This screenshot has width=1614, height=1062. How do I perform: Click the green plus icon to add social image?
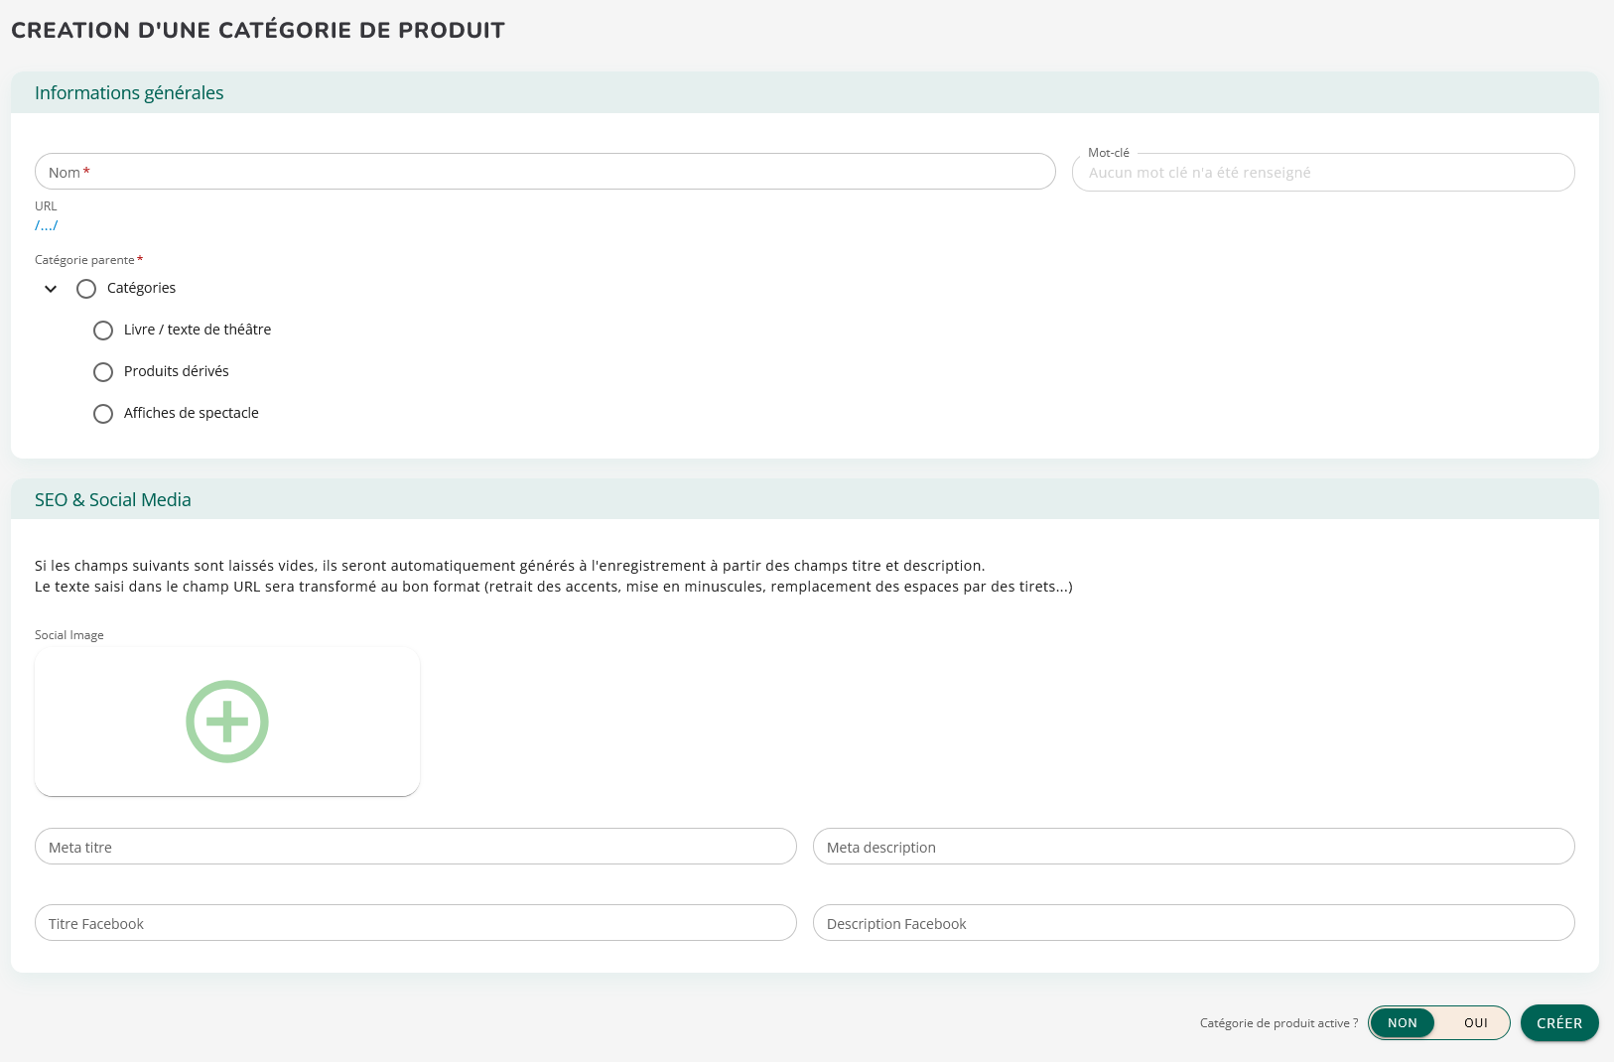click(227, 722)
